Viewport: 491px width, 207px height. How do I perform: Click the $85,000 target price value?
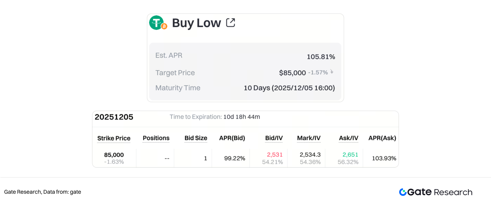pyautogui.click(x=292, y=73)
